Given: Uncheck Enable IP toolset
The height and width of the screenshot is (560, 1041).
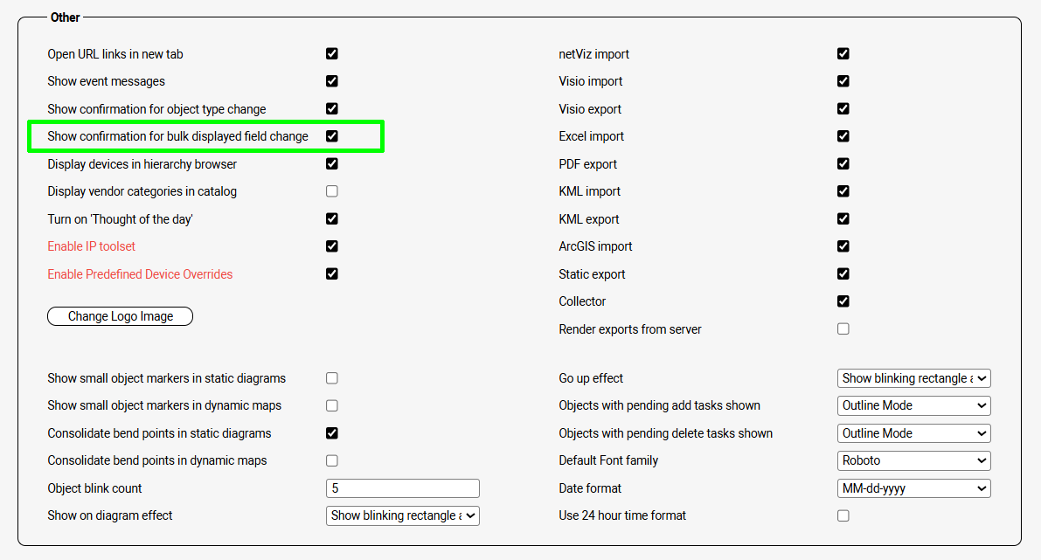Looking at the screenshot, I should click(332, 246).
